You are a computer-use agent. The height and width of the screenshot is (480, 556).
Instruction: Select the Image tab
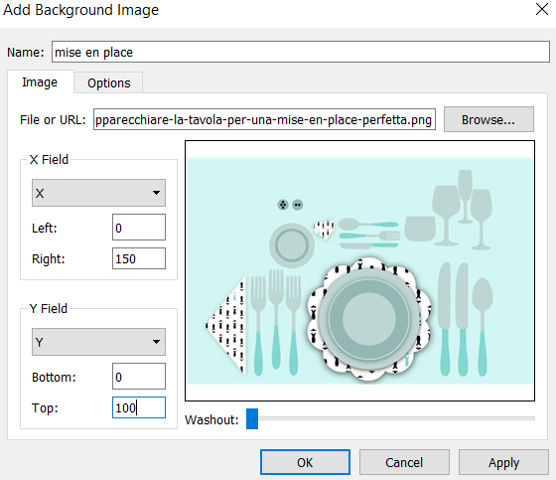pyautogui.click(x=40, y=82)
